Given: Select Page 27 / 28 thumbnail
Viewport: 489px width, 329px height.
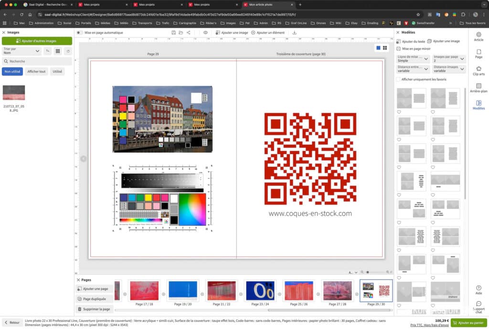Looking at the screenshot, I should coord(338,291).
